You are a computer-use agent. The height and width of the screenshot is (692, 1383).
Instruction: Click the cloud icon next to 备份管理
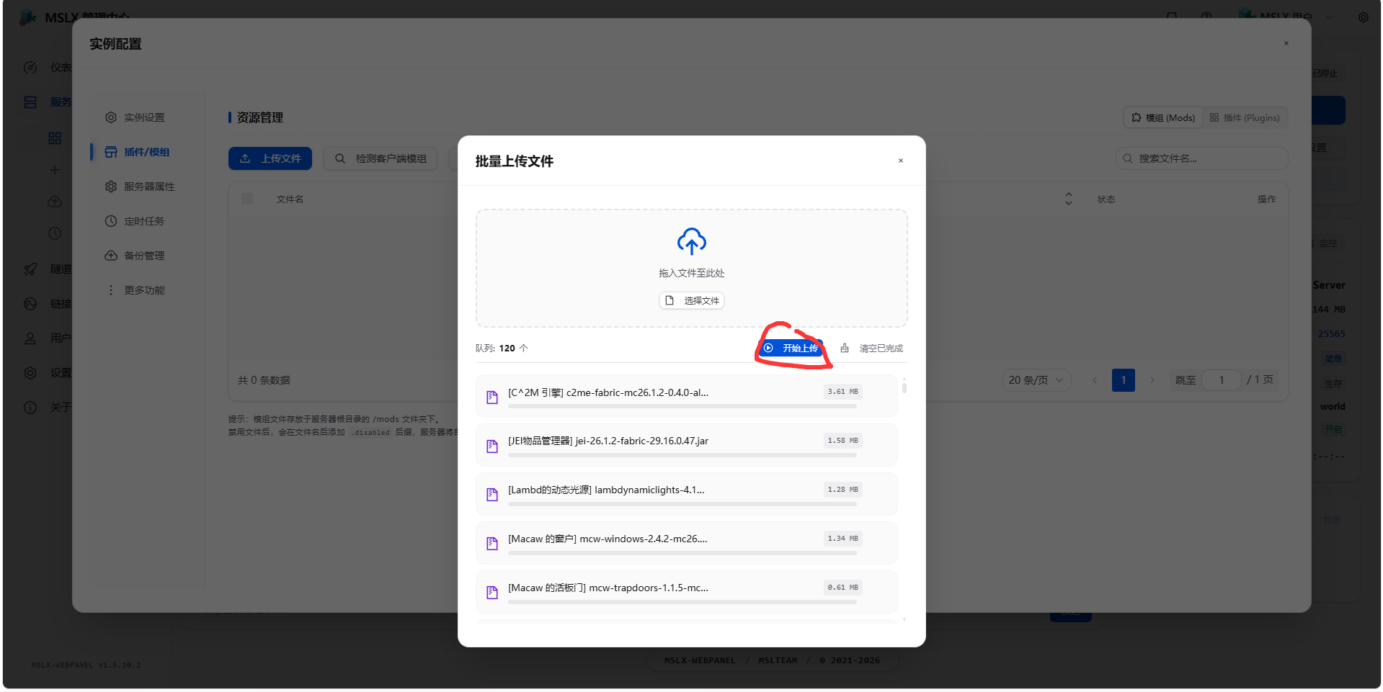pyautogui.click(x=111, y=256)
